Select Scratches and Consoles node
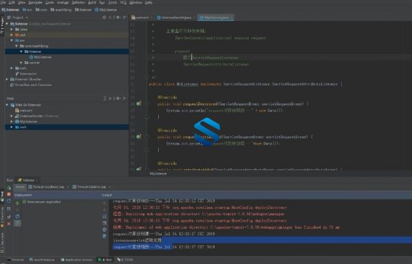The image size is (412, 264). (31, 85)
